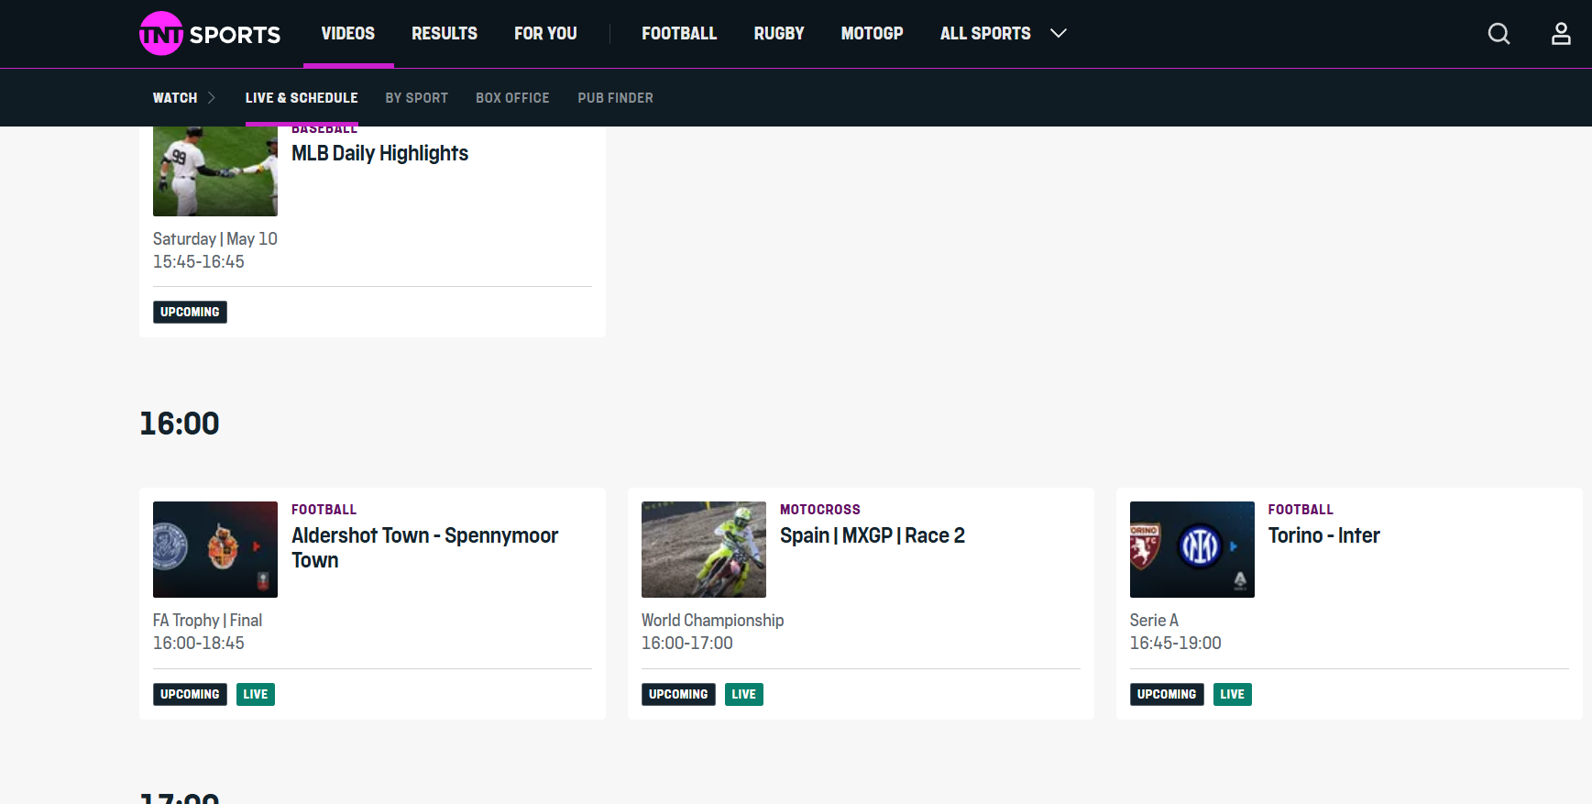The height and width of the screenshot is (804, 1592).
Task: Click the Motocross category label
Action: pos(820,509)
